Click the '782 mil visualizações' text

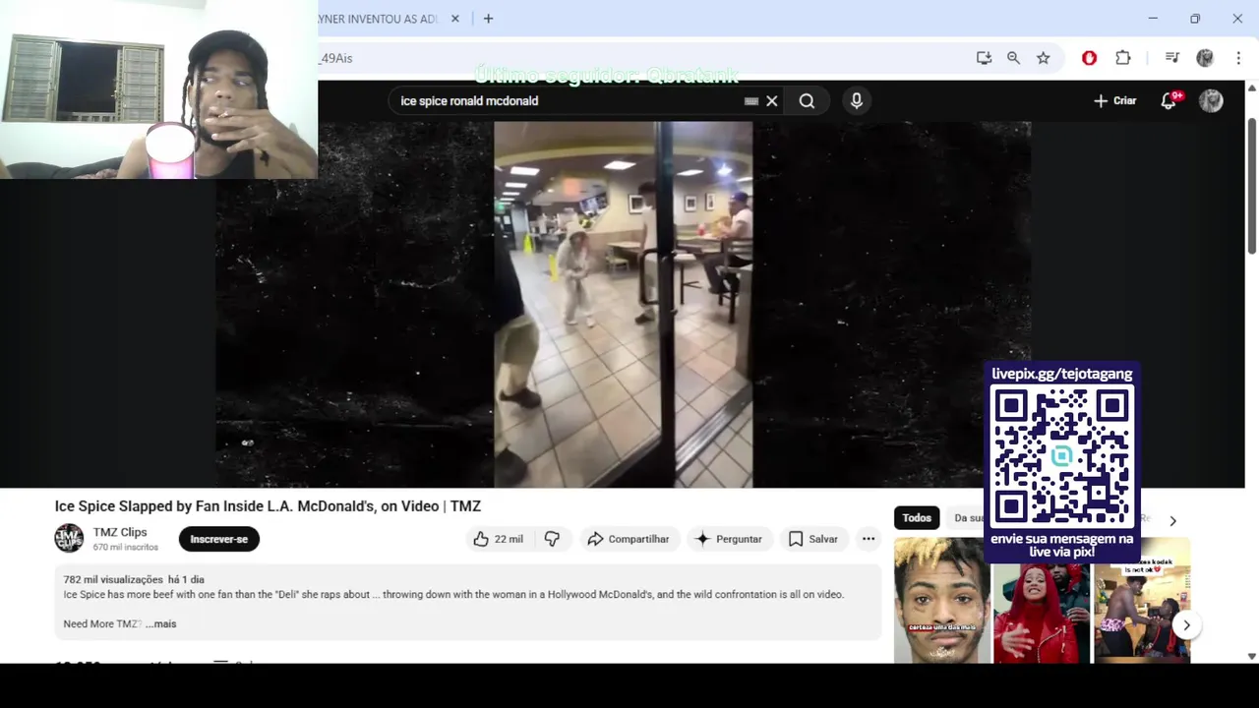pyautogui.click(x=113, y=579)
